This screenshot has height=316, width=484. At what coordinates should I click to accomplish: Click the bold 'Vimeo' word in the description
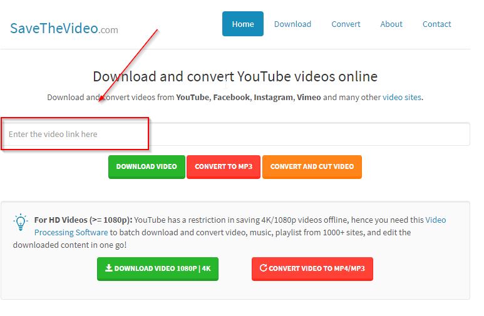coord(309,97)
